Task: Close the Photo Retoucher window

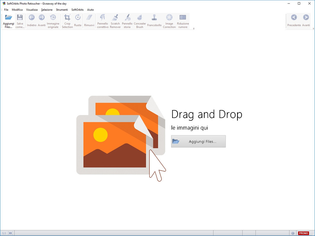Action: pos(310,4)
